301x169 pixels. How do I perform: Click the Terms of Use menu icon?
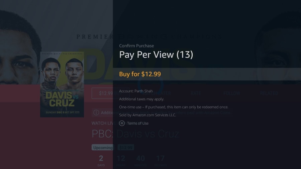coord(122,123)
